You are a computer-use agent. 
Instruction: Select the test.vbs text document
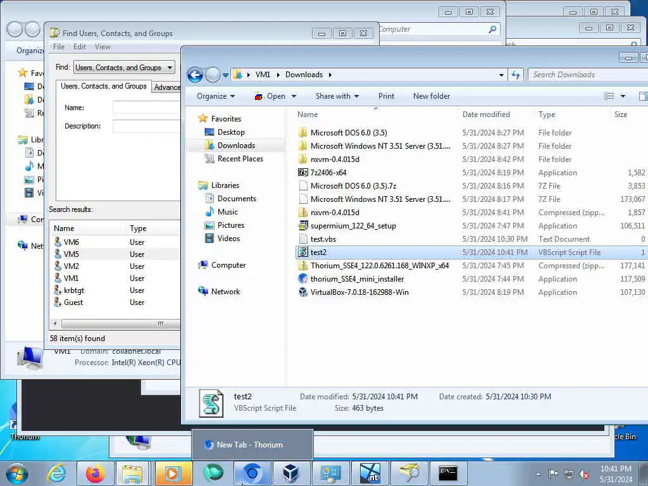click(323, 239)
